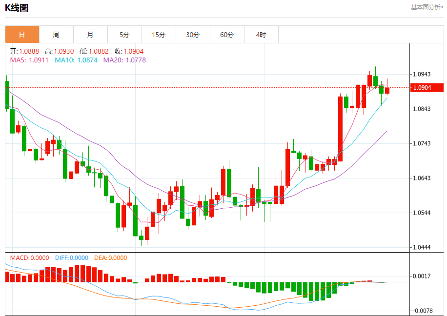The width and height of the screenshot is (447, 316).
Task: Choose the 30分 timeframe tab
Action: [x=193, y=35]
